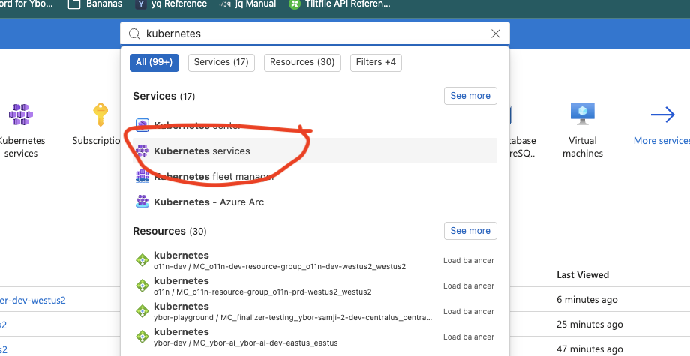Open Kubernetes services result
Viewport: 690px width, 356px height.
315,151
